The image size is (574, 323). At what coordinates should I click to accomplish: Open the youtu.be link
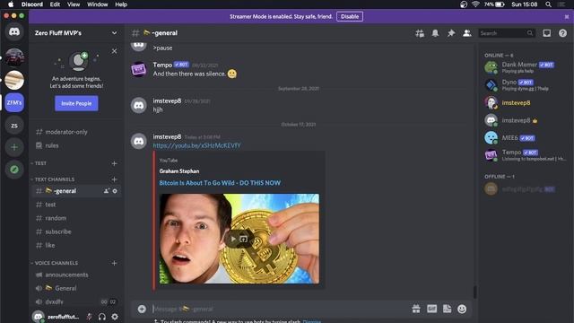coord(197,145)
